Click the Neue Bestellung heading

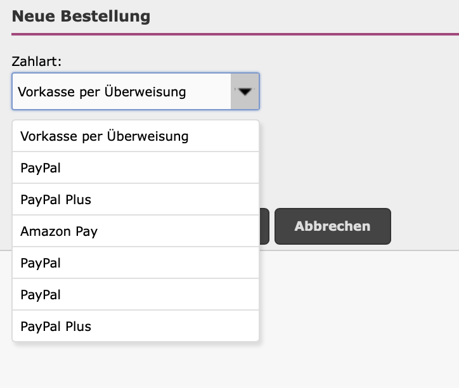pos(81,16)
